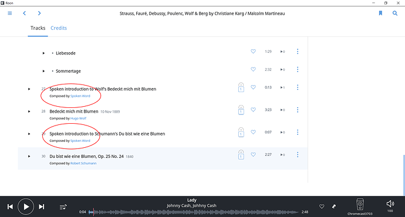Favorite the now playing song Lady

[x=322, y=206]
